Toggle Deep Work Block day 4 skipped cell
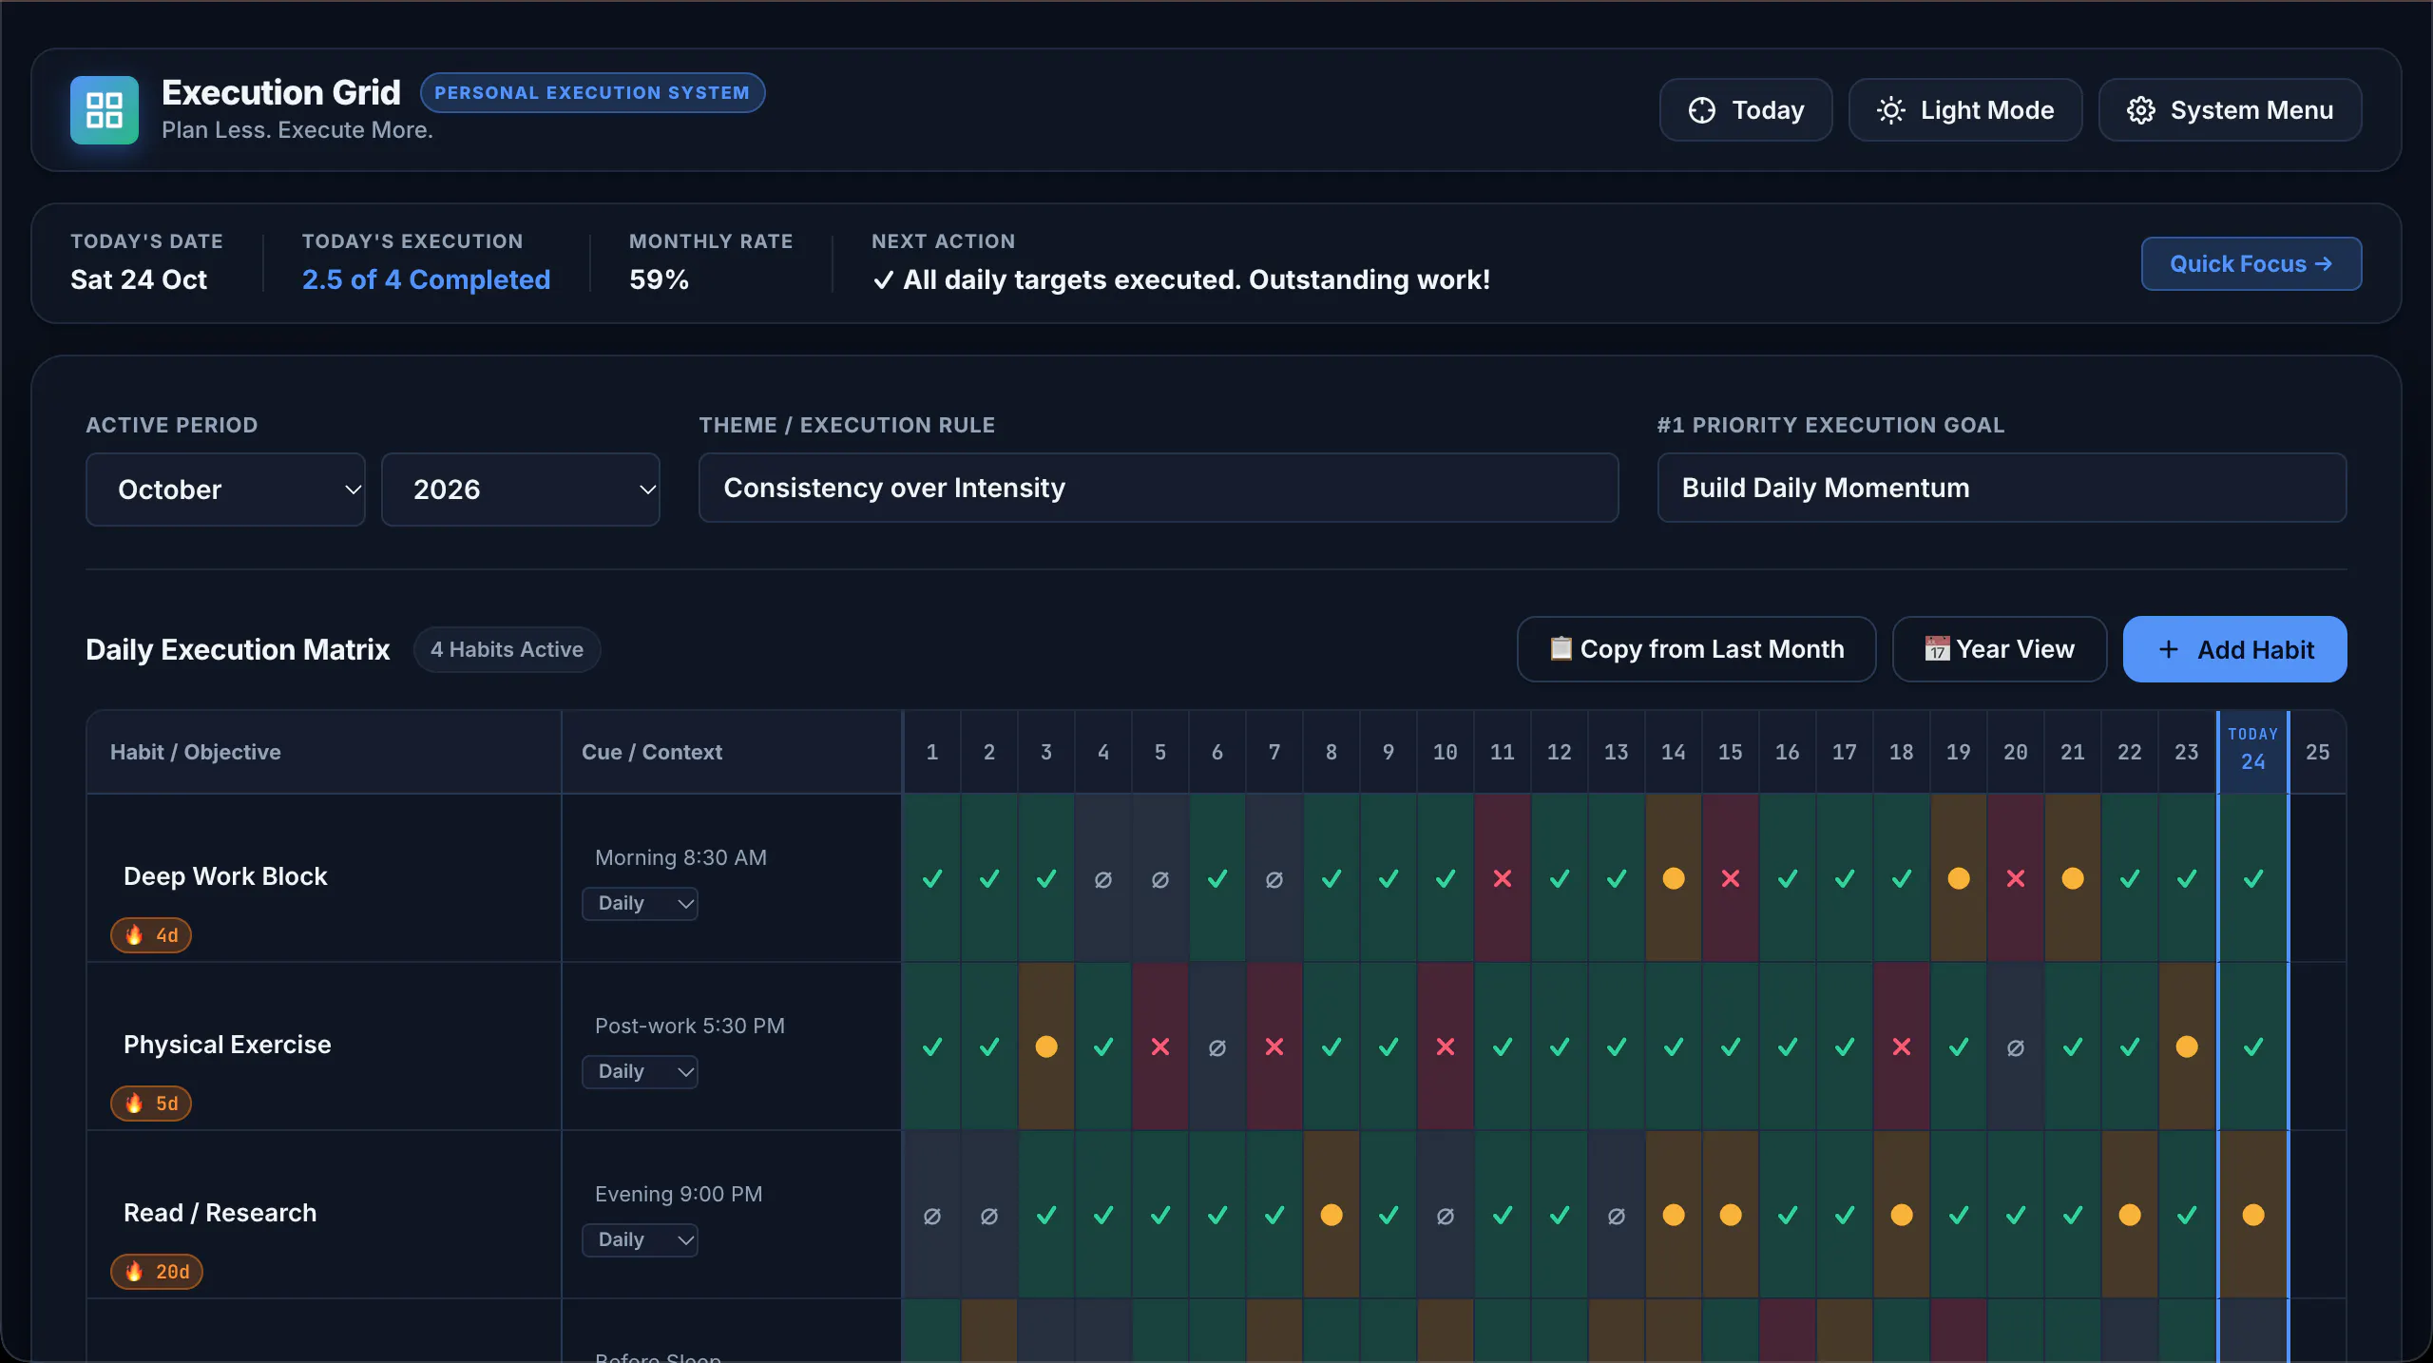2433x1363 pixels. pos(1103,878)
